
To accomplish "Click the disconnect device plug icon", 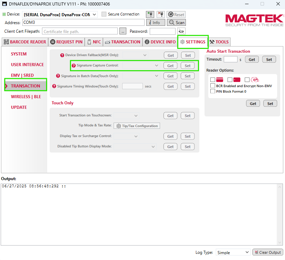I will point(160,14).
